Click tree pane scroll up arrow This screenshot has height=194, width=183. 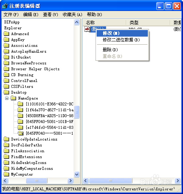(x=77, y=22)
